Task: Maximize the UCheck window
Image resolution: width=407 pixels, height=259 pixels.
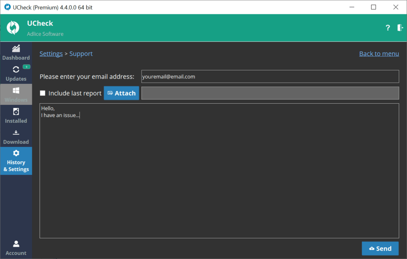Action: pos(373,7)
